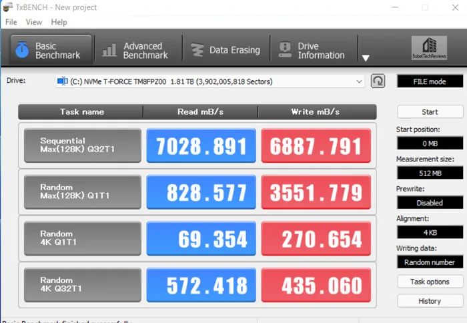Screen dimensions: 467x323
Task: Click the 69.354 read result
Action: click(201, 238)
